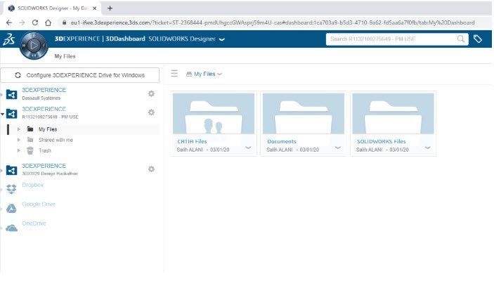
Task: Expand the Documents card chevron
Action: point(338,148)
